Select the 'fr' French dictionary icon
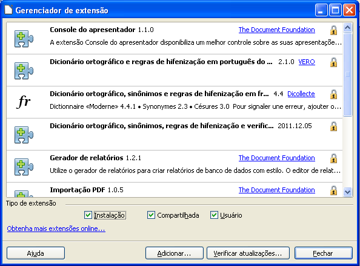Screen dimensions: 360x266 point(24,102)
